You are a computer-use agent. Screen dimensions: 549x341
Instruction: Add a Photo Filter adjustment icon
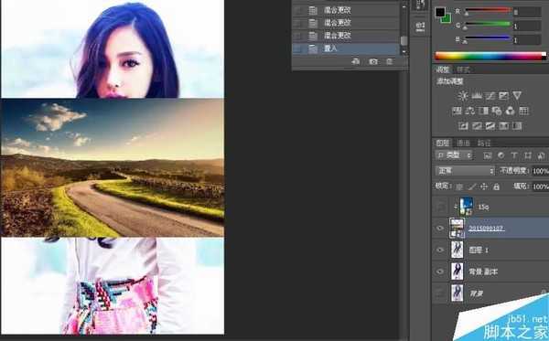tap(497, 111)
